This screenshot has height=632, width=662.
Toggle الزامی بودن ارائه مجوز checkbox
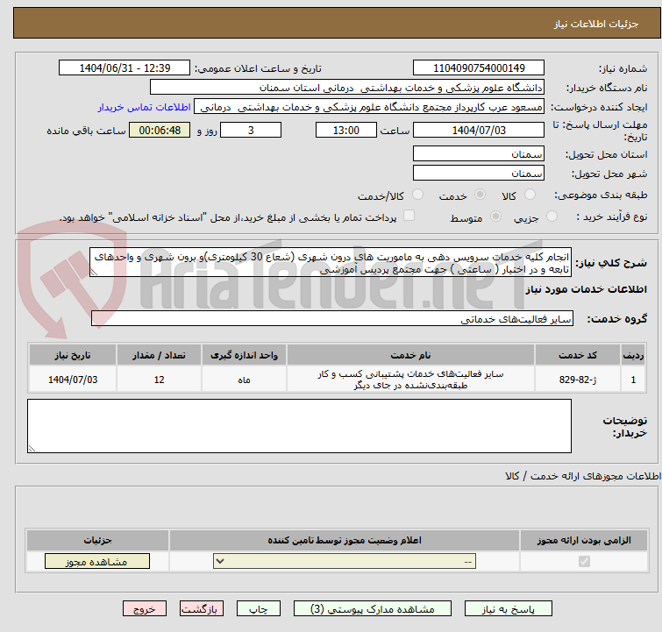click(584, 562)
